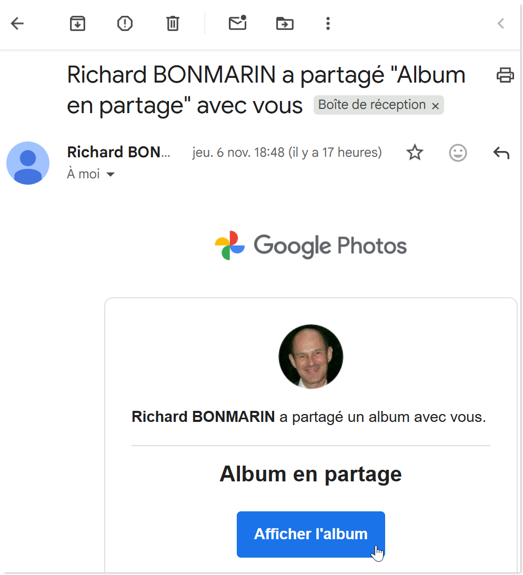Image resolution: width=523 pixels, height=575 pixels.
Task: Click the sender name Richard BON...
Action: [119, 152]
